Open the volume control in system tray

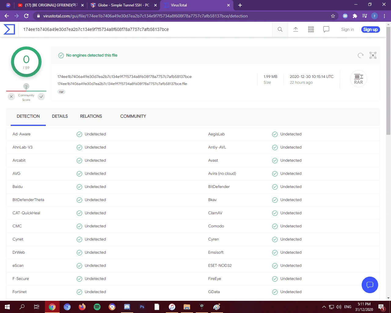point(339,307)
